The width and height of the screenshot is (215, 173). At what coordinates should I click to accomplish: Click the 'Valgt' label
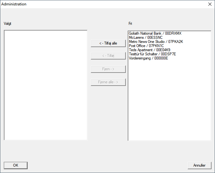[8, 24]
